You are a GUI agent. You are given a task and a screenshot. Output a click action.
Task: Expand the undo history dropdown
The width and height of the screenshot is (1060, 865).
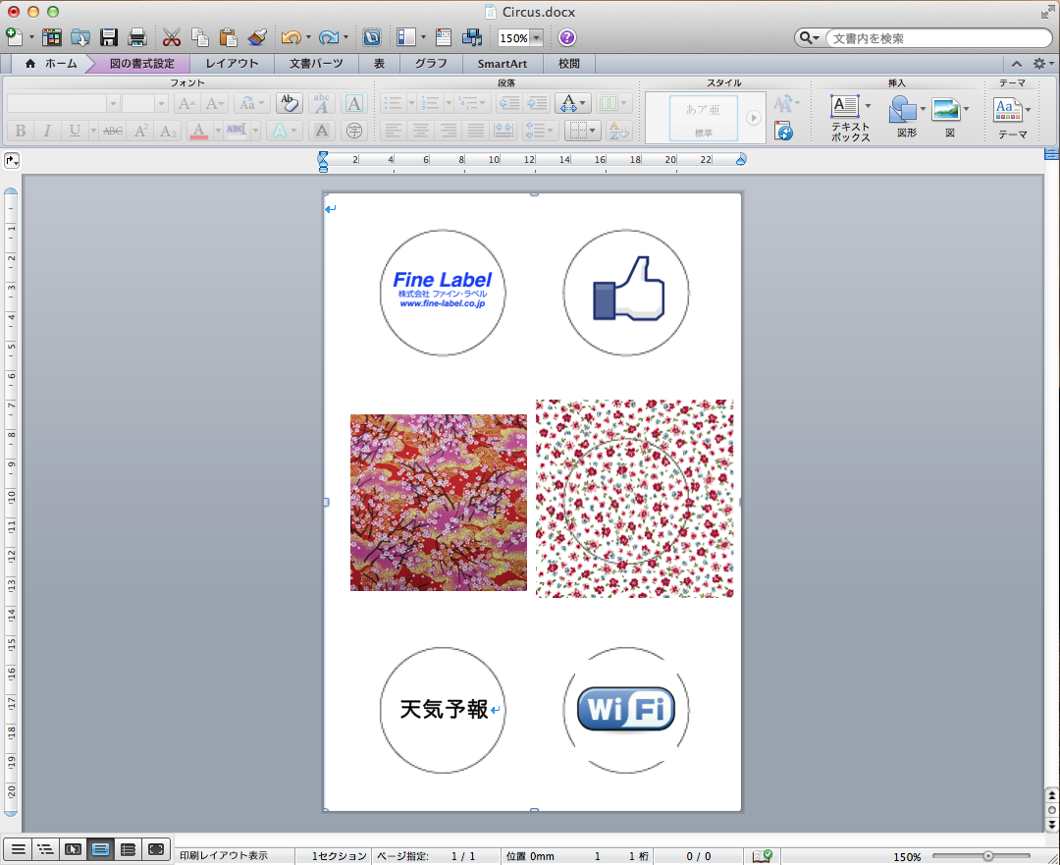(308, 37)
